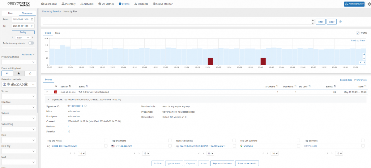The width and height of the screenshot is (371, 168).
Task: Open the From date calendar picker
Action: 32,19
